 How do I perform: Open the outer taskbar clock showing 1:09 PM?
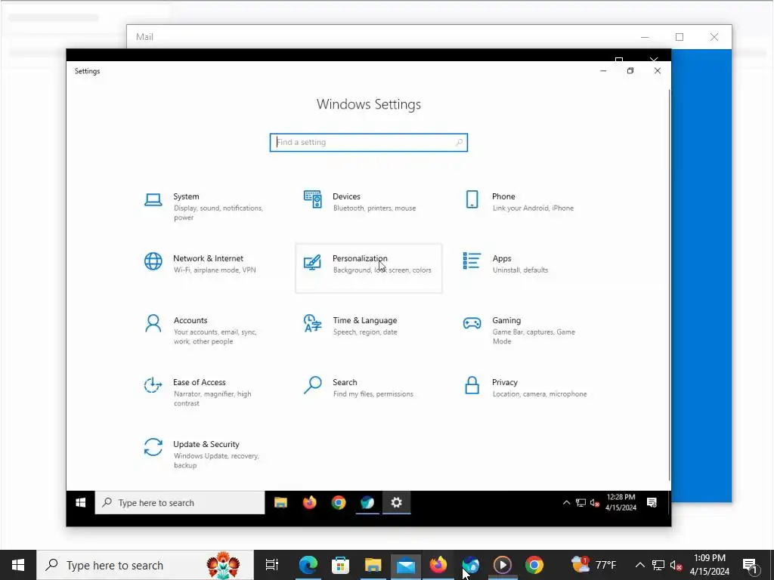tap(709, 565)
